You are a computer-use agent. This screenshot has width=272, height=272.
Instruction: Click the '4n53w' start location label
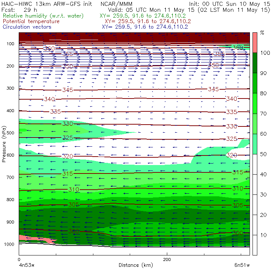coord(26,265)
